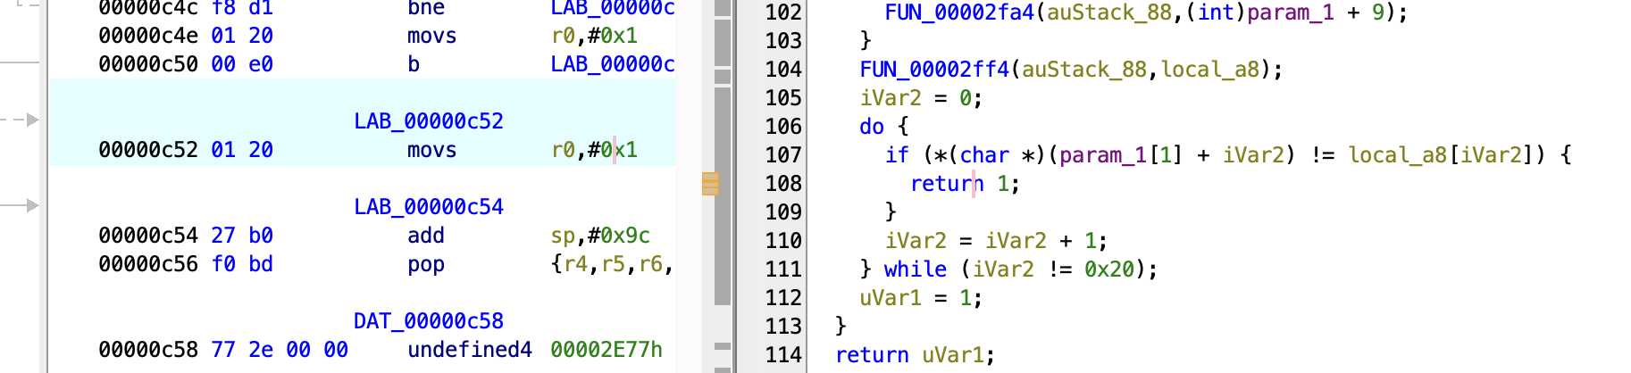Click address 00000c4e

coord(148,36)
